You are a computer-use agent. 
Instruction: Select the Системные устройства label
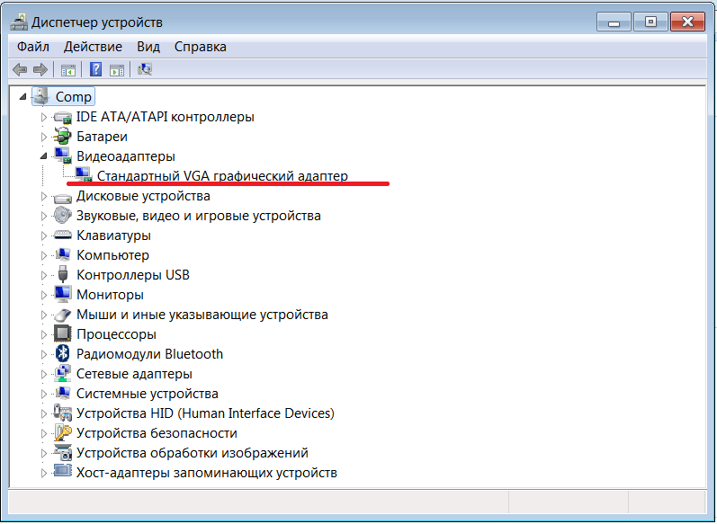pyautogui.click(x=148, y=394)
